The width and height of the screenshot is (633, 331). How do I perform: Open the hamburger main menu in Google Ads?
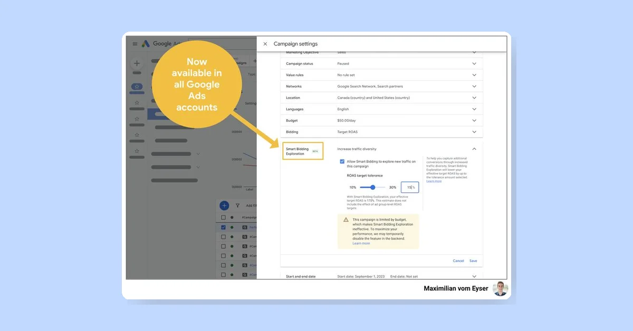click(x=135, y=44)
